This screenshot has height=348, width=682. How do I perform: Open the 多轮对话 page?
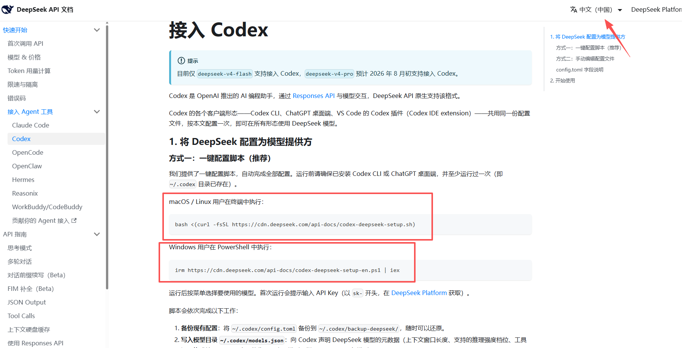[x=20, y=261]
